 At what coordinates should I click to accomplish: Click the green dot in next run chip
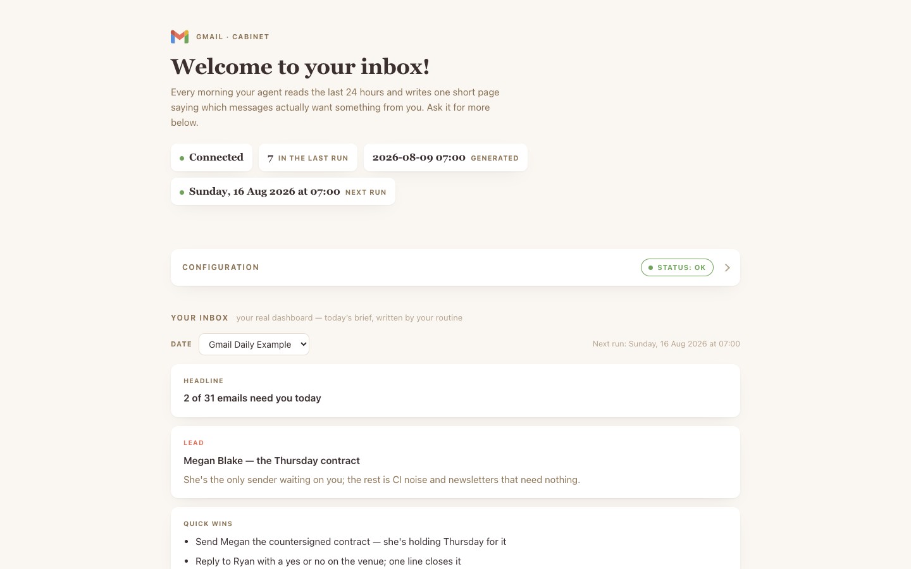[x=182, y=192]
